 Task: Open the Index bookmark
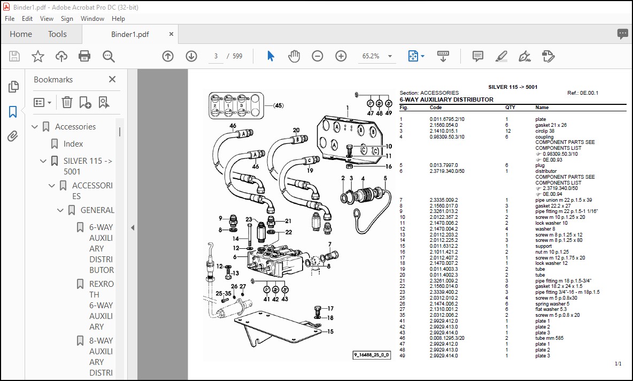coord(73,144)
